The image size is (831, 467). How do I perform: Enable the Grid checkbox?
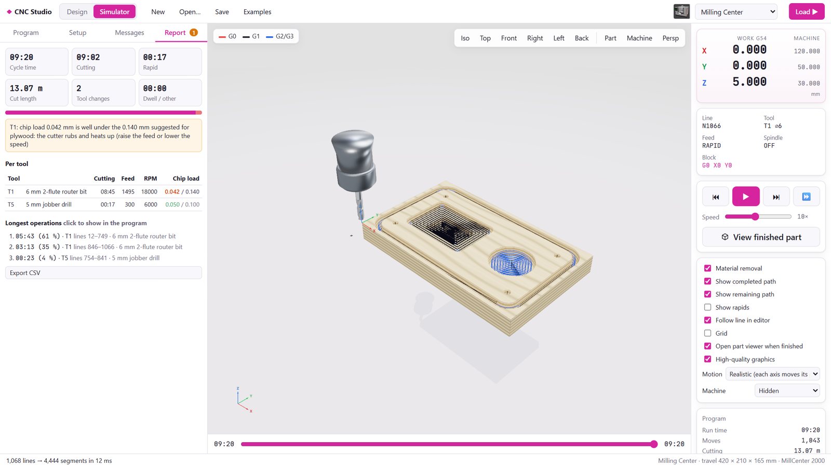[707, 333]
